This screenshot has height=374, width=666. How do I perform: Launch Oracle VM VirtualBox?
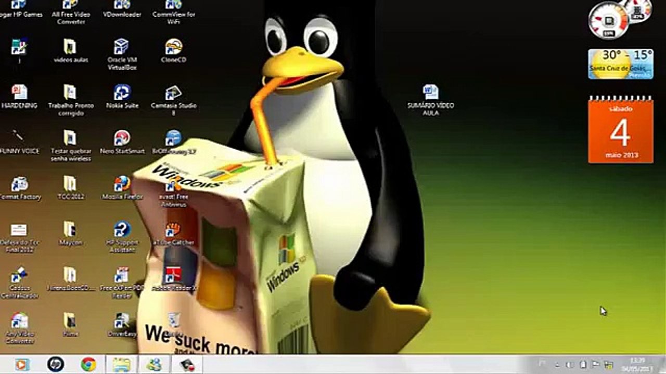[x=122, y=55]
